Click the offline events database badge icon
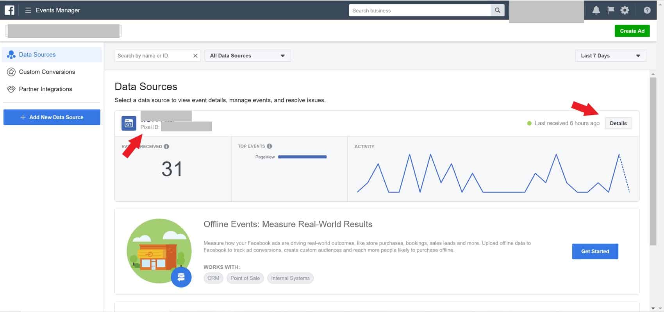Viewport: 664px width, 312px height. tap(181, 277)
